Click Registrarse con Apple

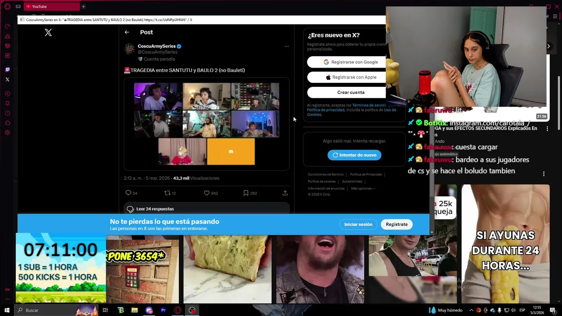(x=346, y=77)
